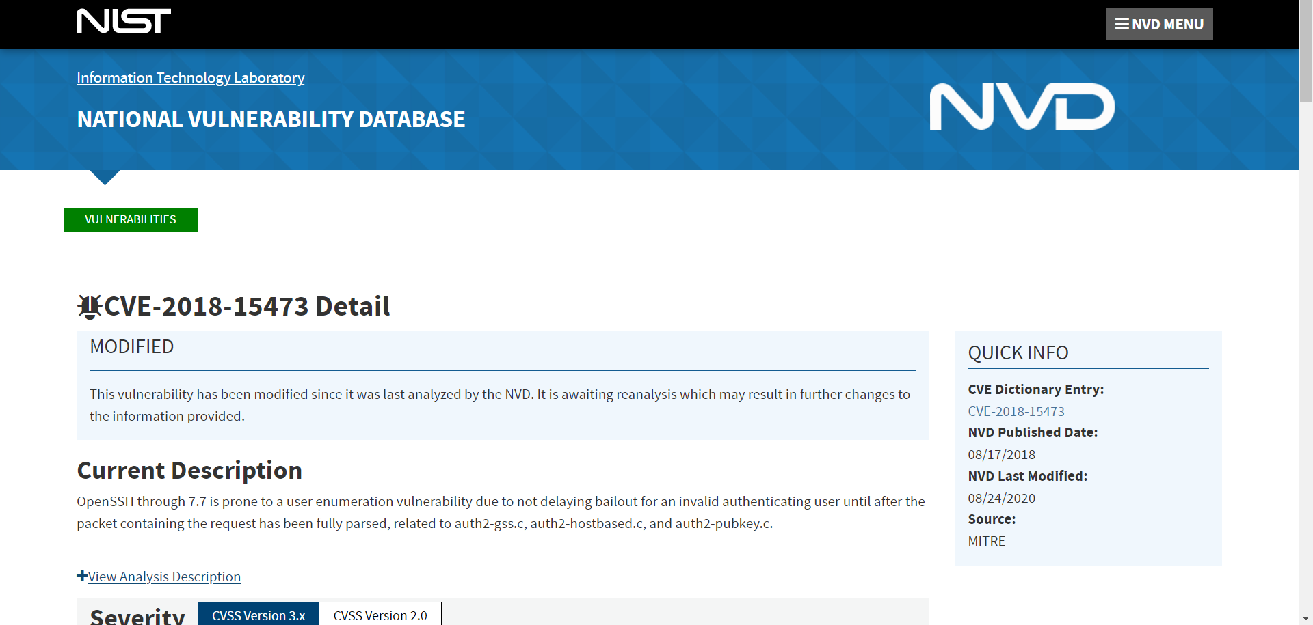Click the MITRE source value
This screenshot has width=1313, height=625.
click(x=986, y=541)
